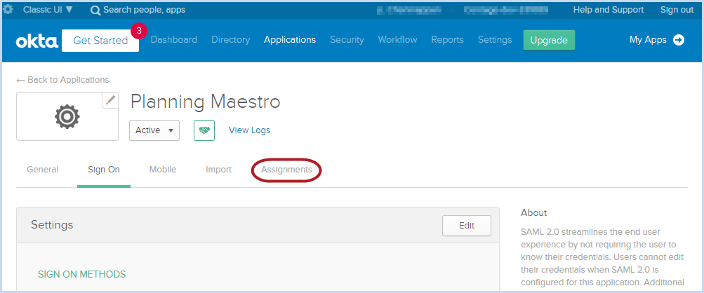The width and height of the screenshot is (704, 293).
Task: Click the search magnifier icon
Action: 95,10
